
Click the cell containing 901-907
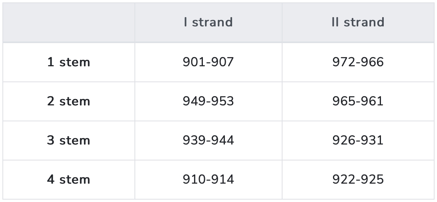click(208, 62)
